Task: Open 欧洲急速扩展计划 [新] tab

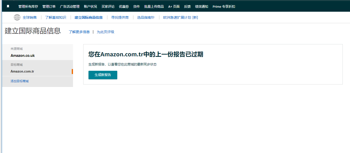Action: (180, 17)
